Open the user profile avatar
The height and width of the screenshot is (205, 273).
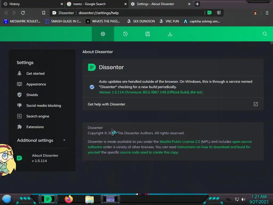point(255,13)
